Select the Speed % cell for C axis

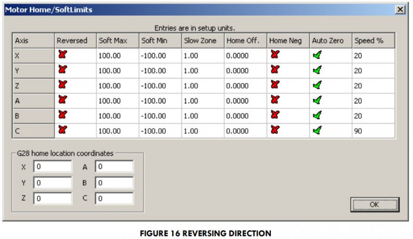coord(373,131)
